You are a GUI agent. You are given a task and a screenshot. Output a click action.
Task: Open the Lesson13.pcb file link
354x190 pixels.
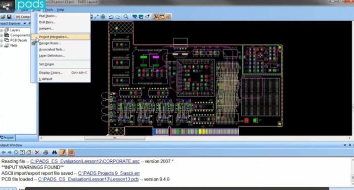[88, 179]
